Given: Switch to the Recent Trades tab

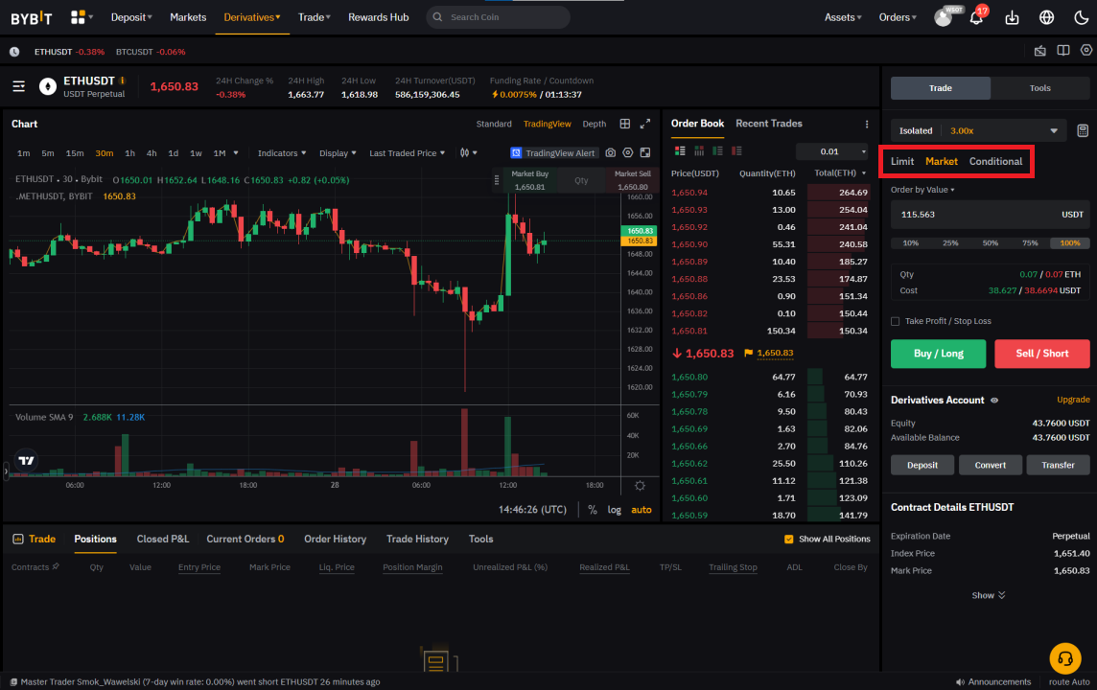Looking at the screenshot, I should pos(768,124).
